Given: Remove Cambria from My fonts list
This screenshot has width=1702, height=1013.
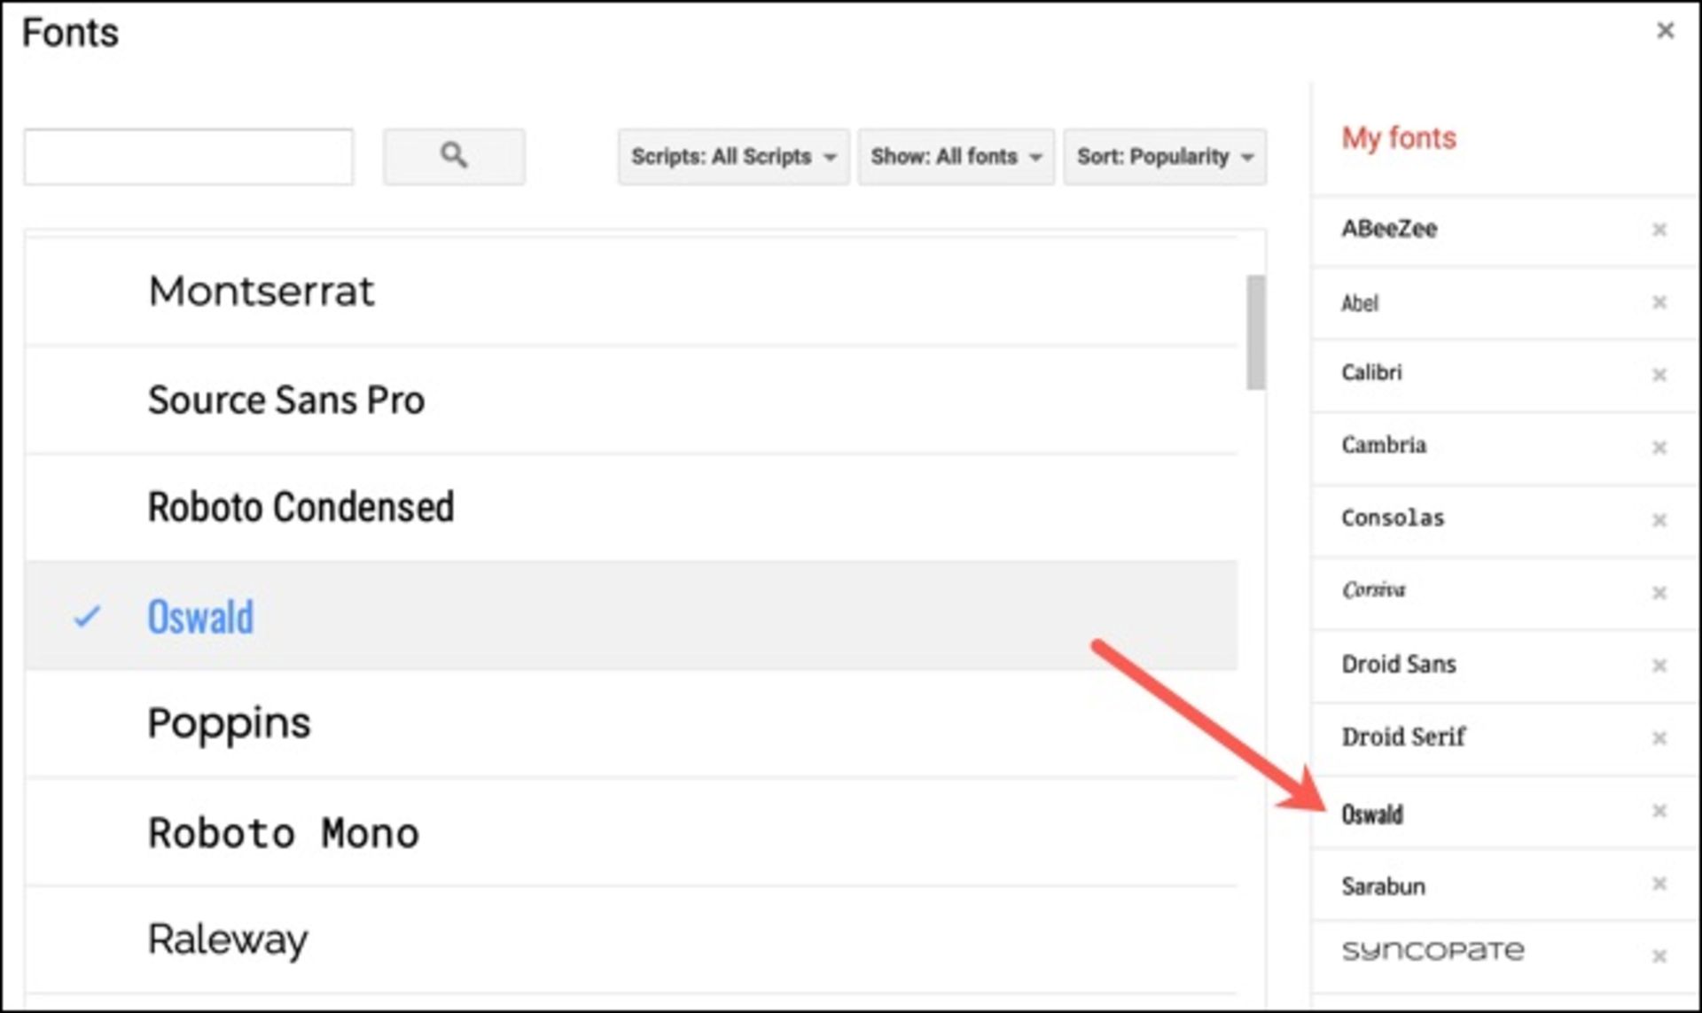Looking at the screenshot, I should pos(1659,448).
